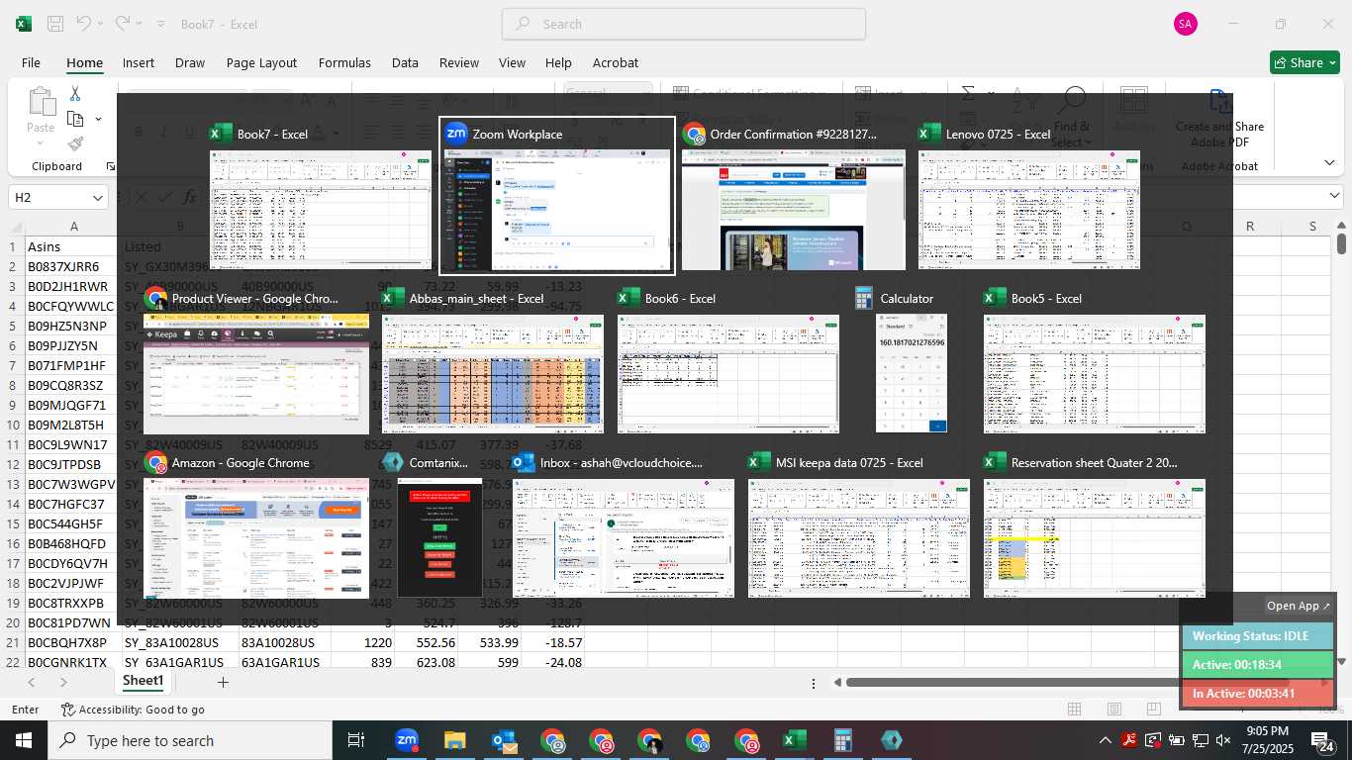Select column R header

point(1250,227)
